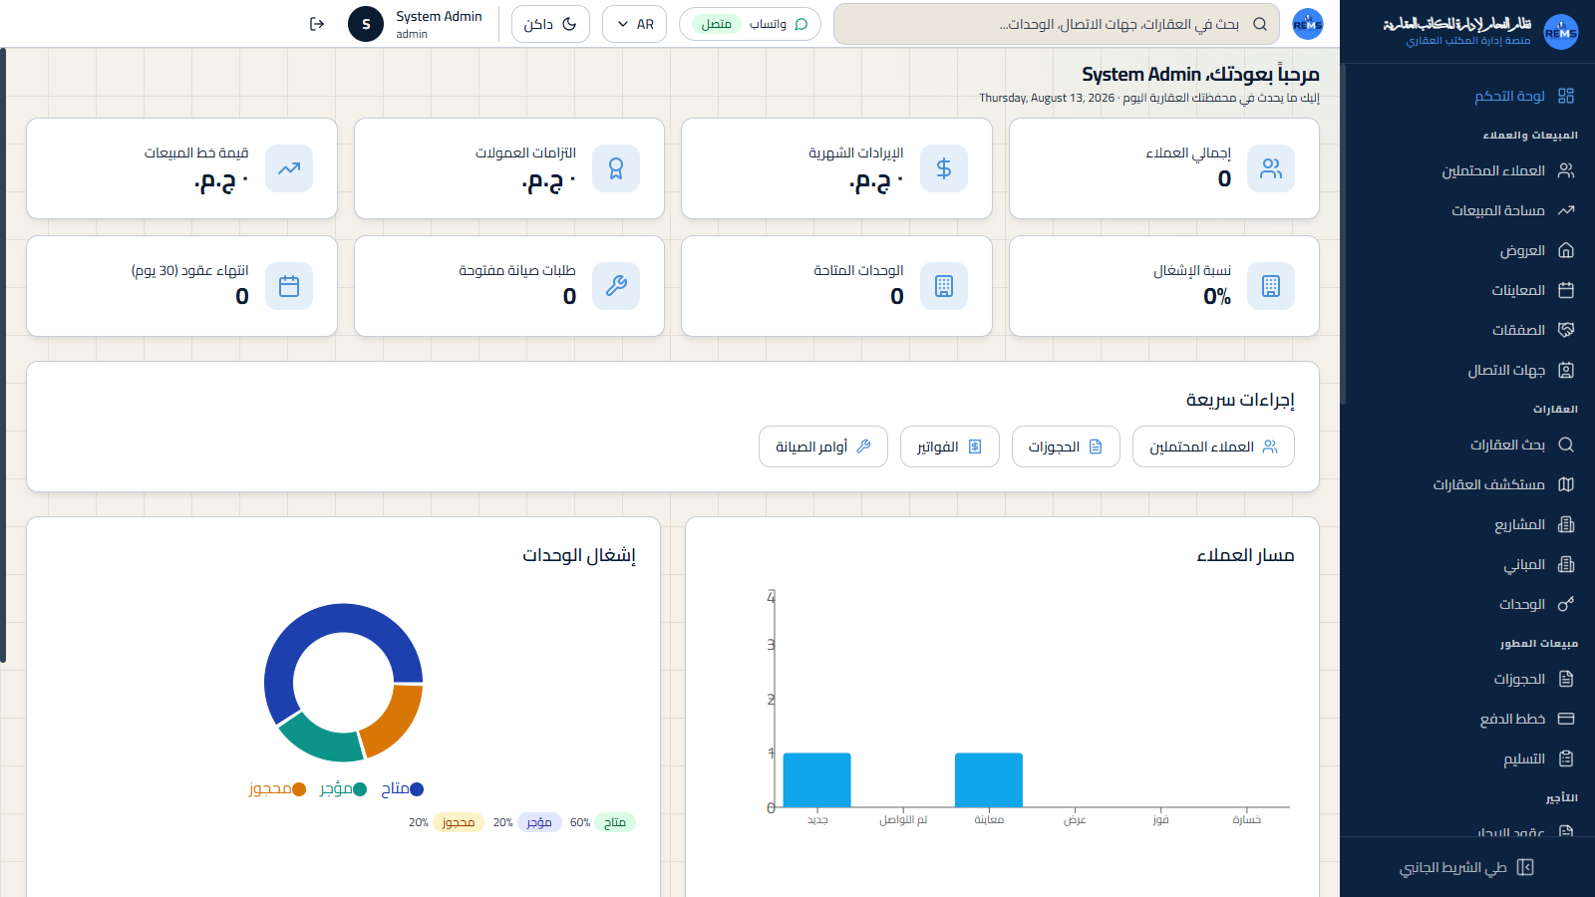Open the AR language dropdown

[634, 24]
